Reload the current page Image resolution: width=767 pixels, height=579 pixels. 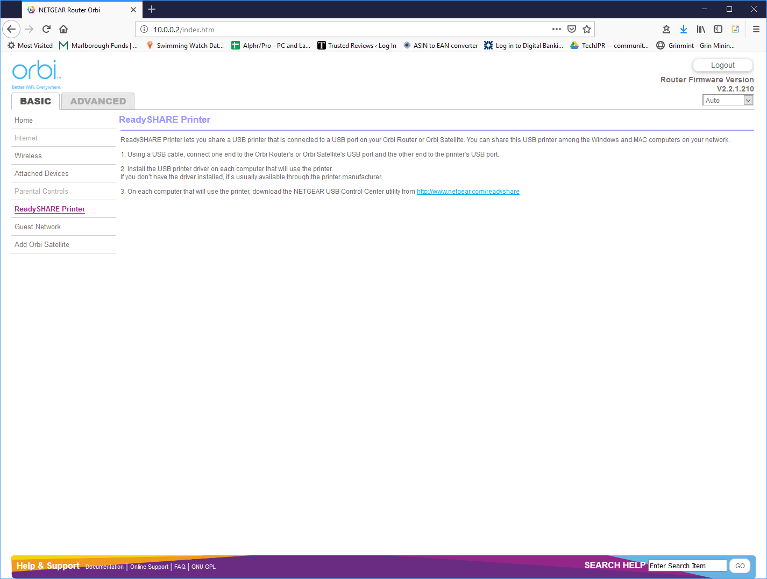(x=47, y=29)
